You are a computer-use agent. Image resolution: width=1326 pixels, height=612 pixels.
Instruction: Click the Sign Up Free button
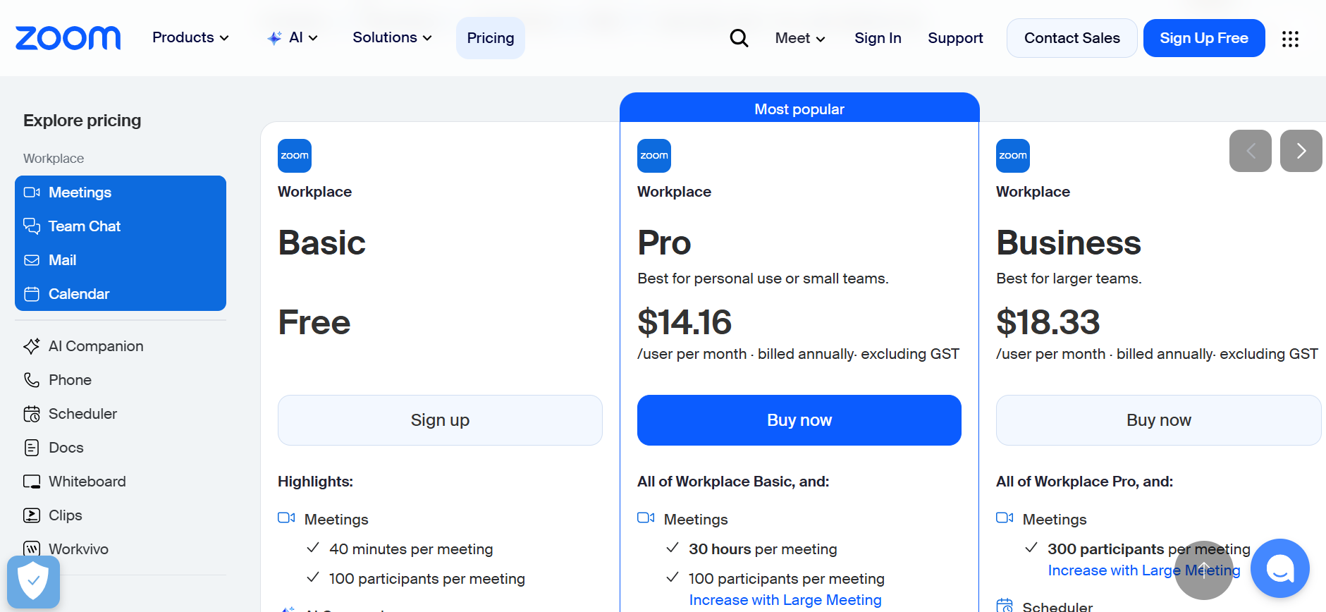click(x=1204, y=38)
